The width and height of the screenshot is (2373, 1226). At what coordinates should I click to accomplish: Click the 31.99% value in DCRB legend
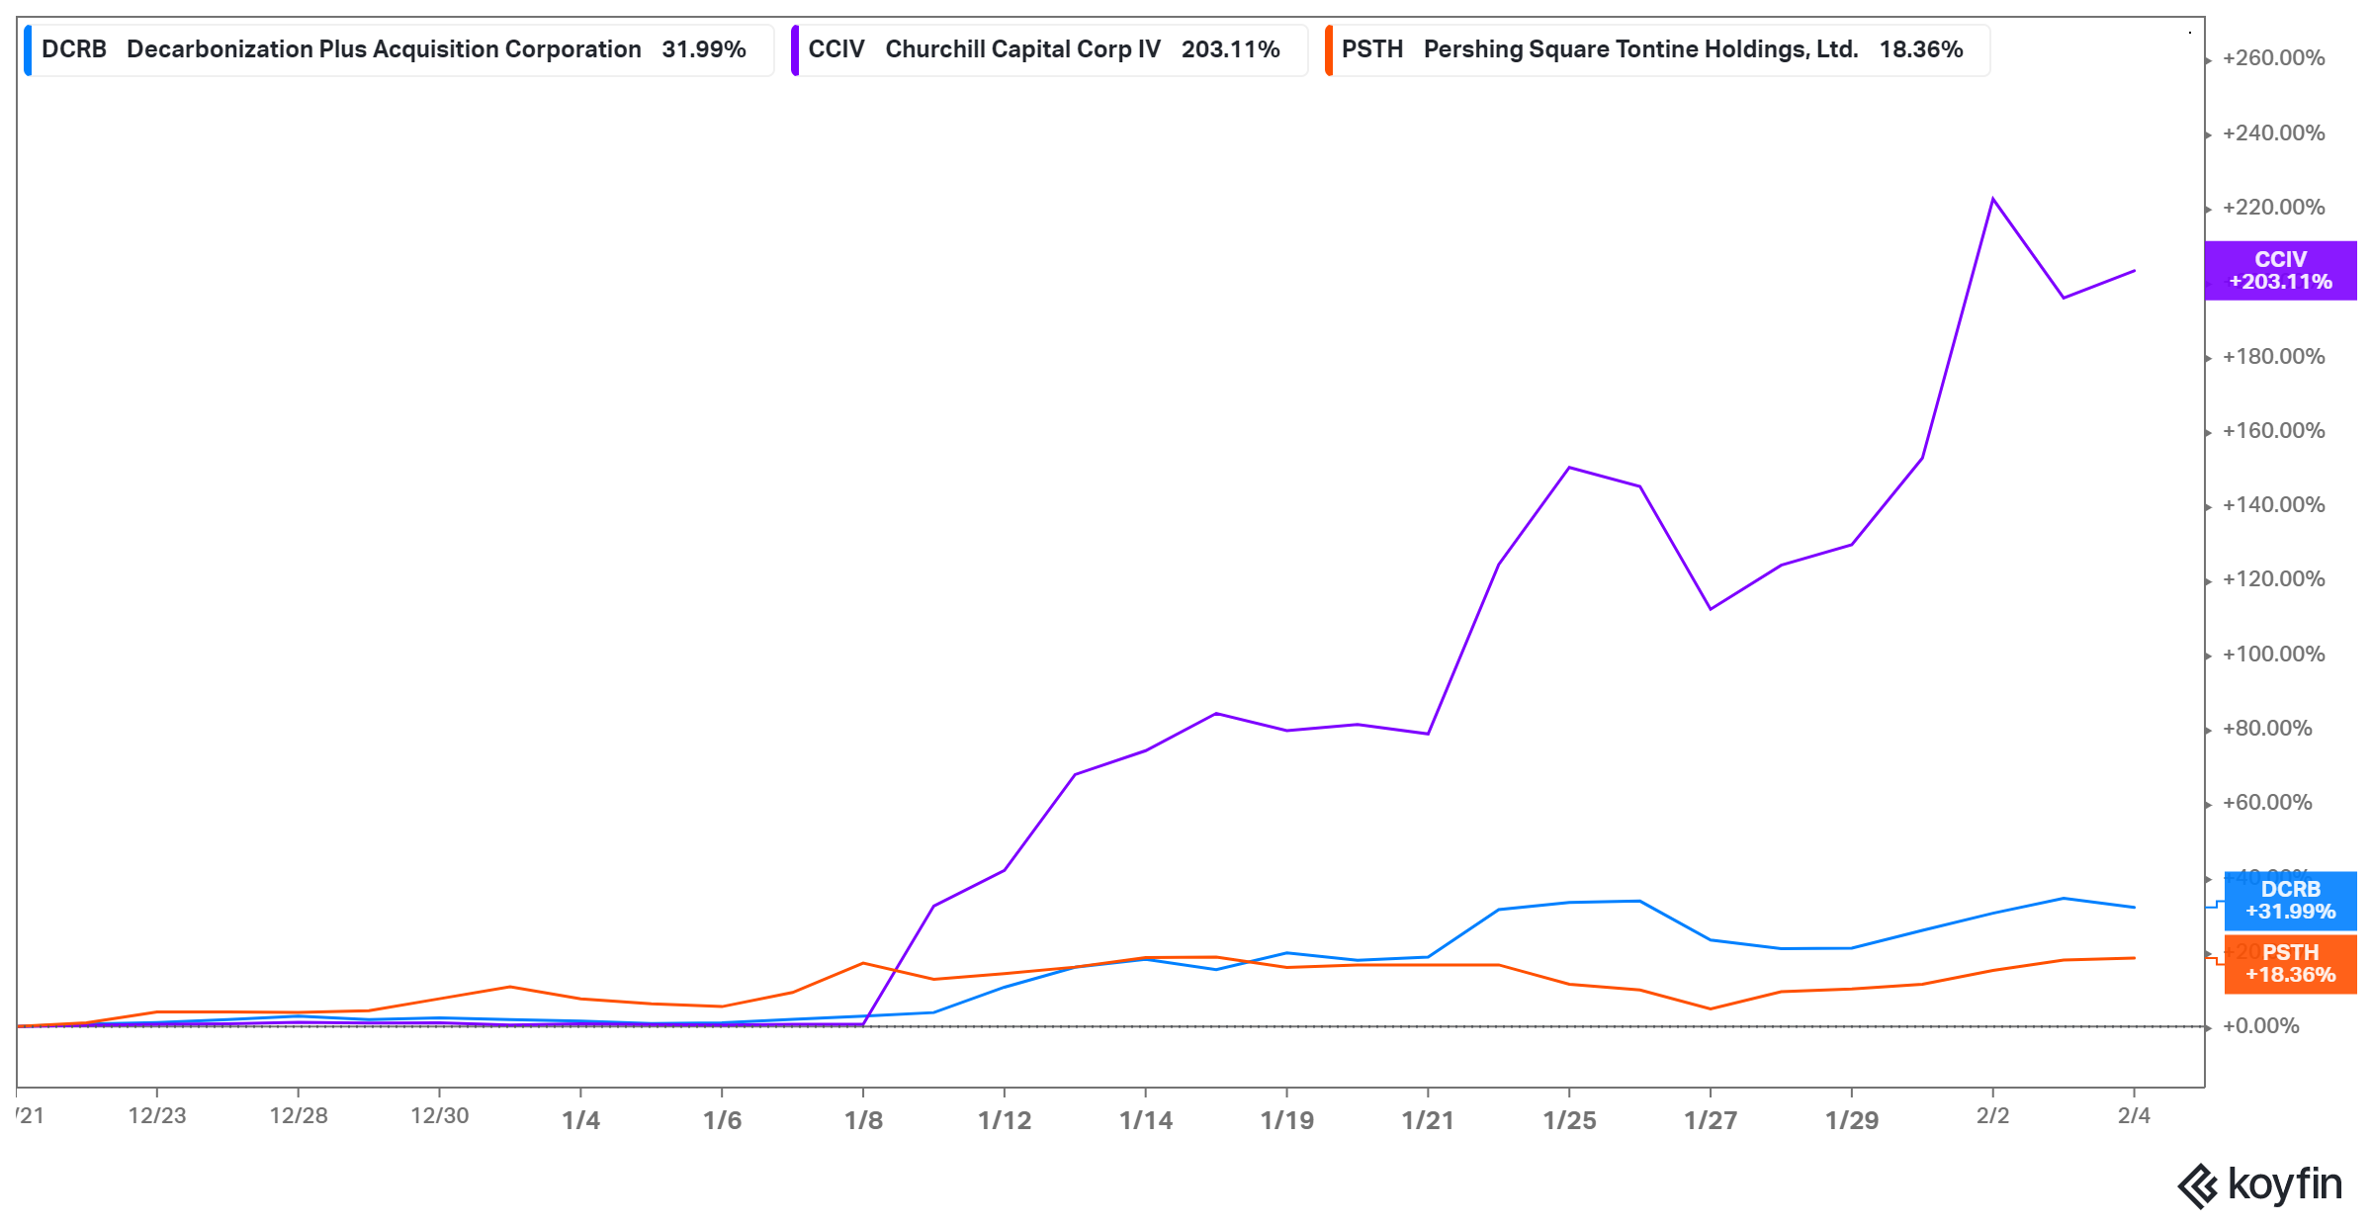(x=704, y=49)
